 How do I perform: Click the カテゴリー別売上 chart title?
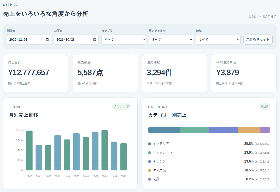pos(167,115)
